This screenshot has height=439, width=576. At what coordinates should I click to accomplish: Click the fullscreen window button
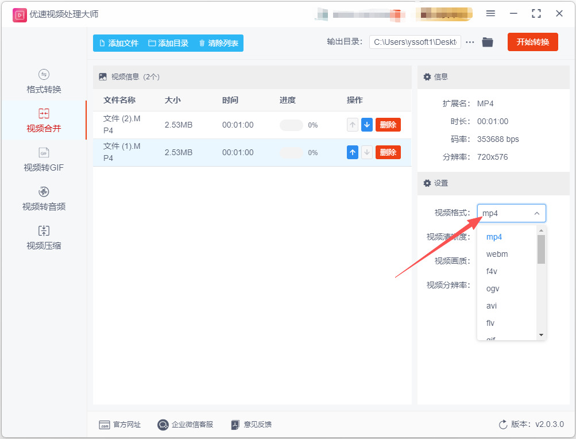[536, 14]
